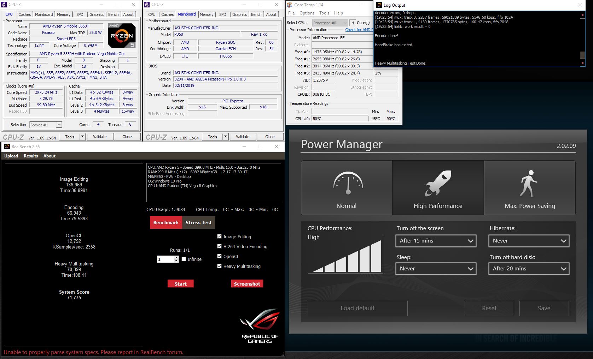Select the High Performance rocket icon

tap(438, 183)
